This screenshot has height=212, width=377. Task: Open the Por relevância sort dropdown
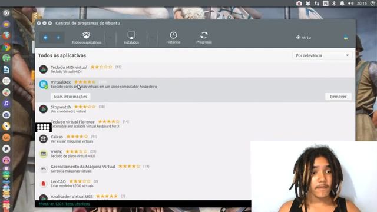tap(322, 55)
